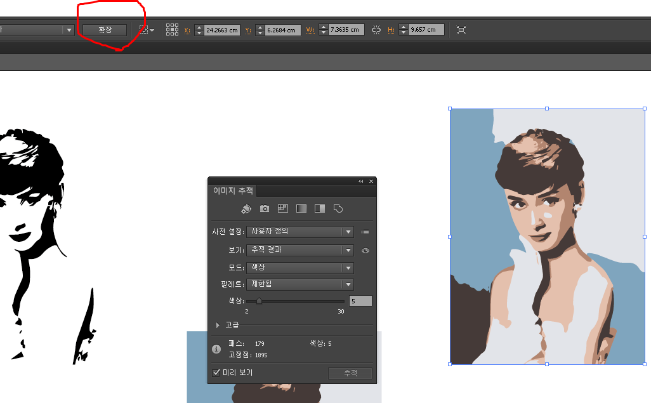Close the 이미지 추적 panel
This screenshot has height=403, width=651.
[371, 181]
